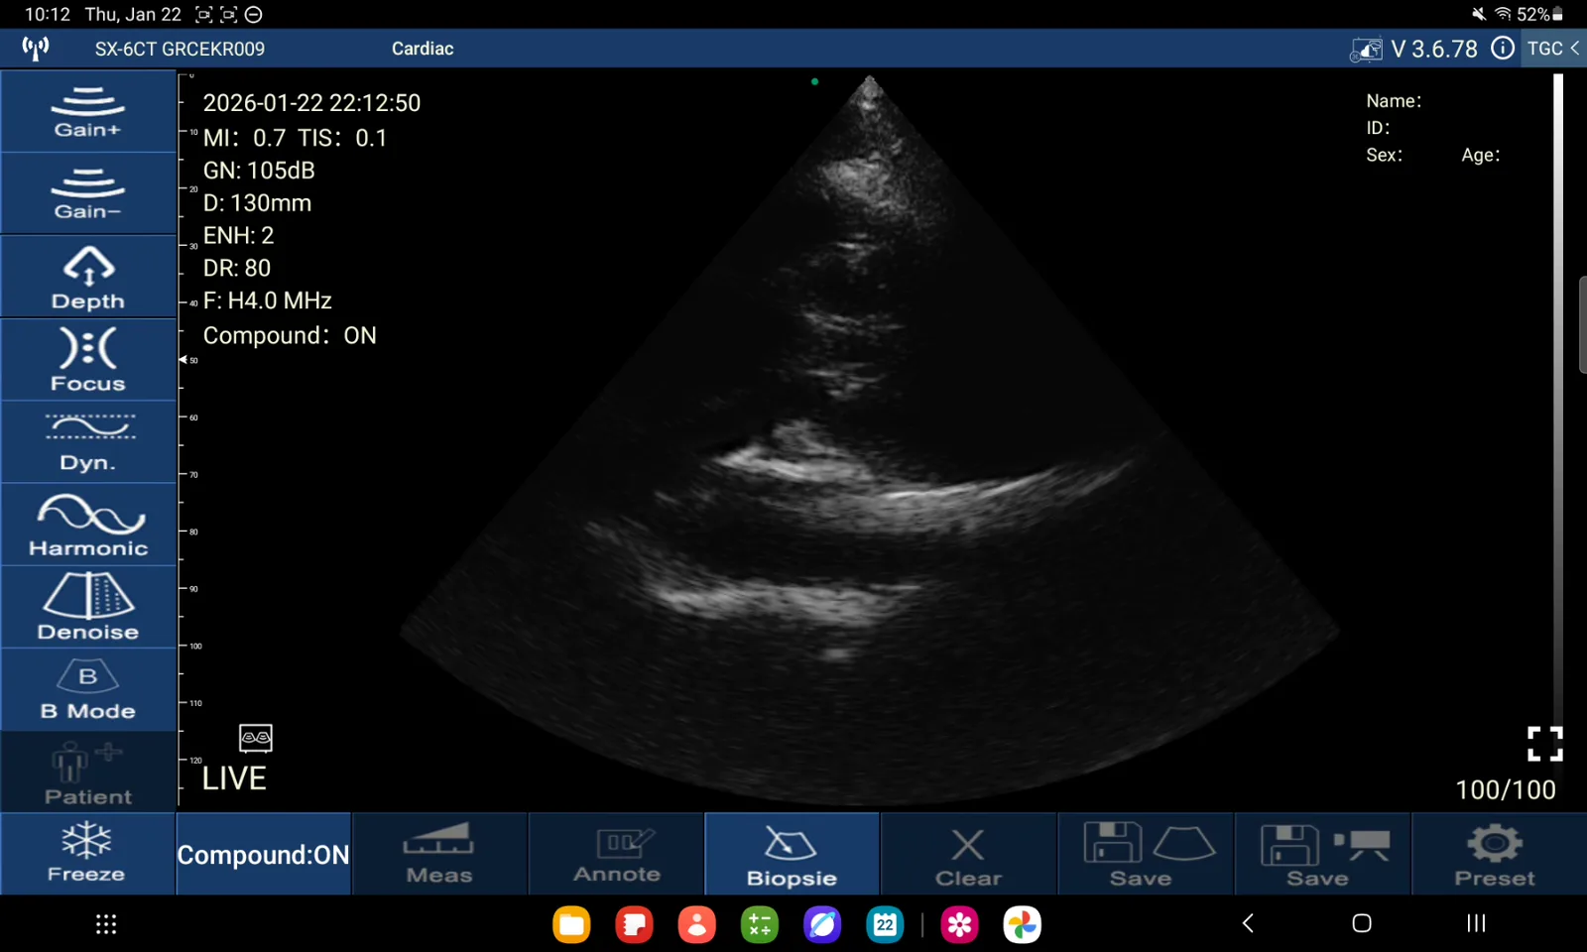Tap the probe connection wireless icon
This screenshot has height=952, width=1587.
click(36, 49)
